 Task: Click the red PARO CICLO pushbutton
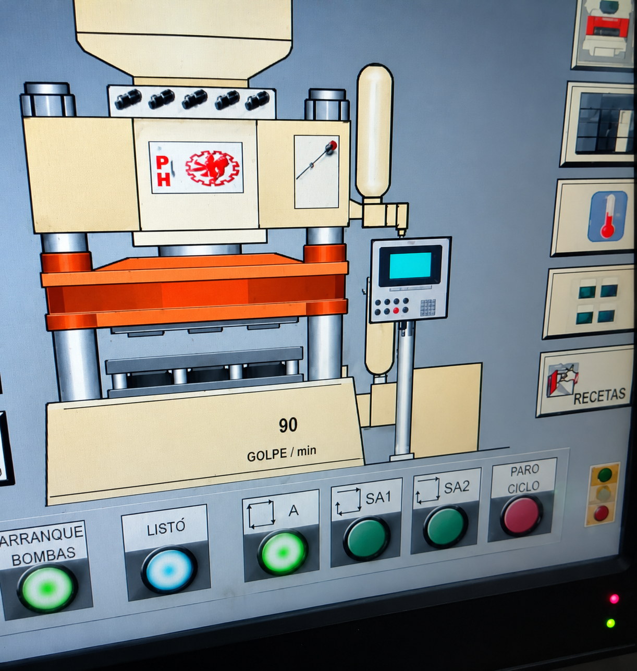(521, 515)
